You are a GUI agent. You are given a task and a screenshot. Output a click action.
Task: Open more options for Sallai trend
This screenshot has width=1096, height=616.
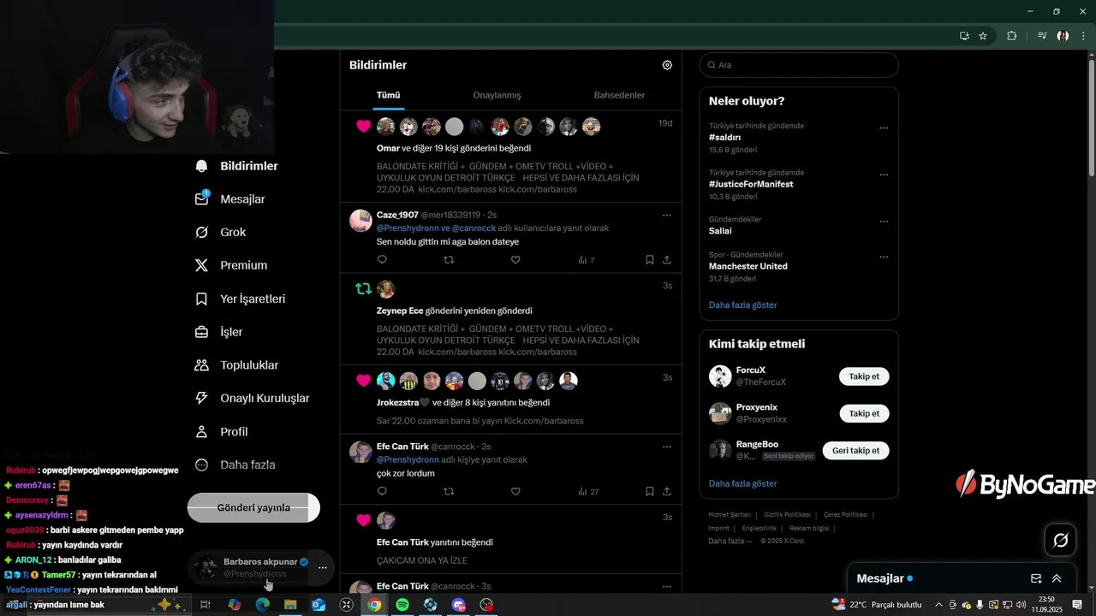pyautogui.click(x=884, y=222)
